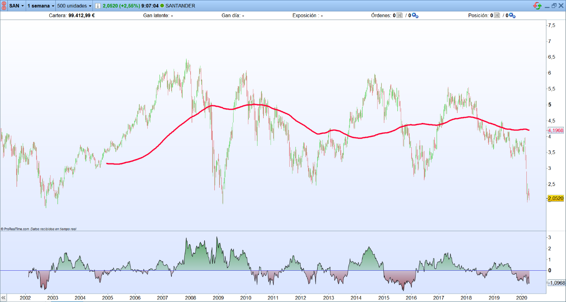Click the red-green trading arrows icon
This screenshot has height=302, width=566.
538,6
